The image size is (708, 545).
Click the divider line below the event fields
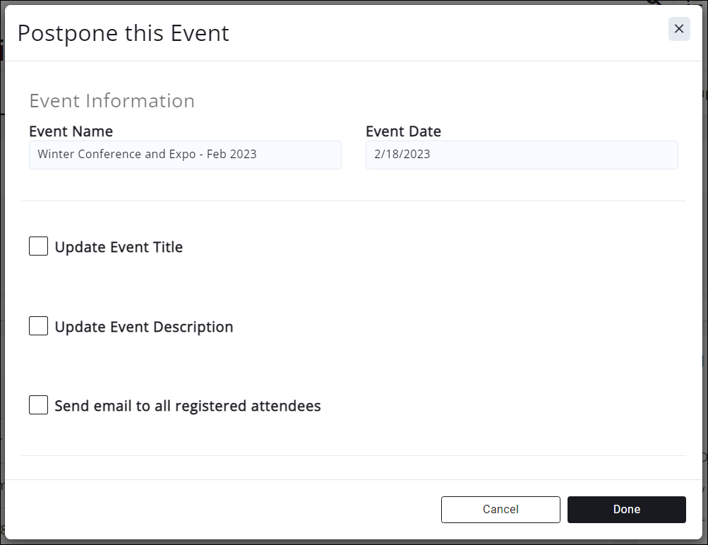tap(353, 201)
